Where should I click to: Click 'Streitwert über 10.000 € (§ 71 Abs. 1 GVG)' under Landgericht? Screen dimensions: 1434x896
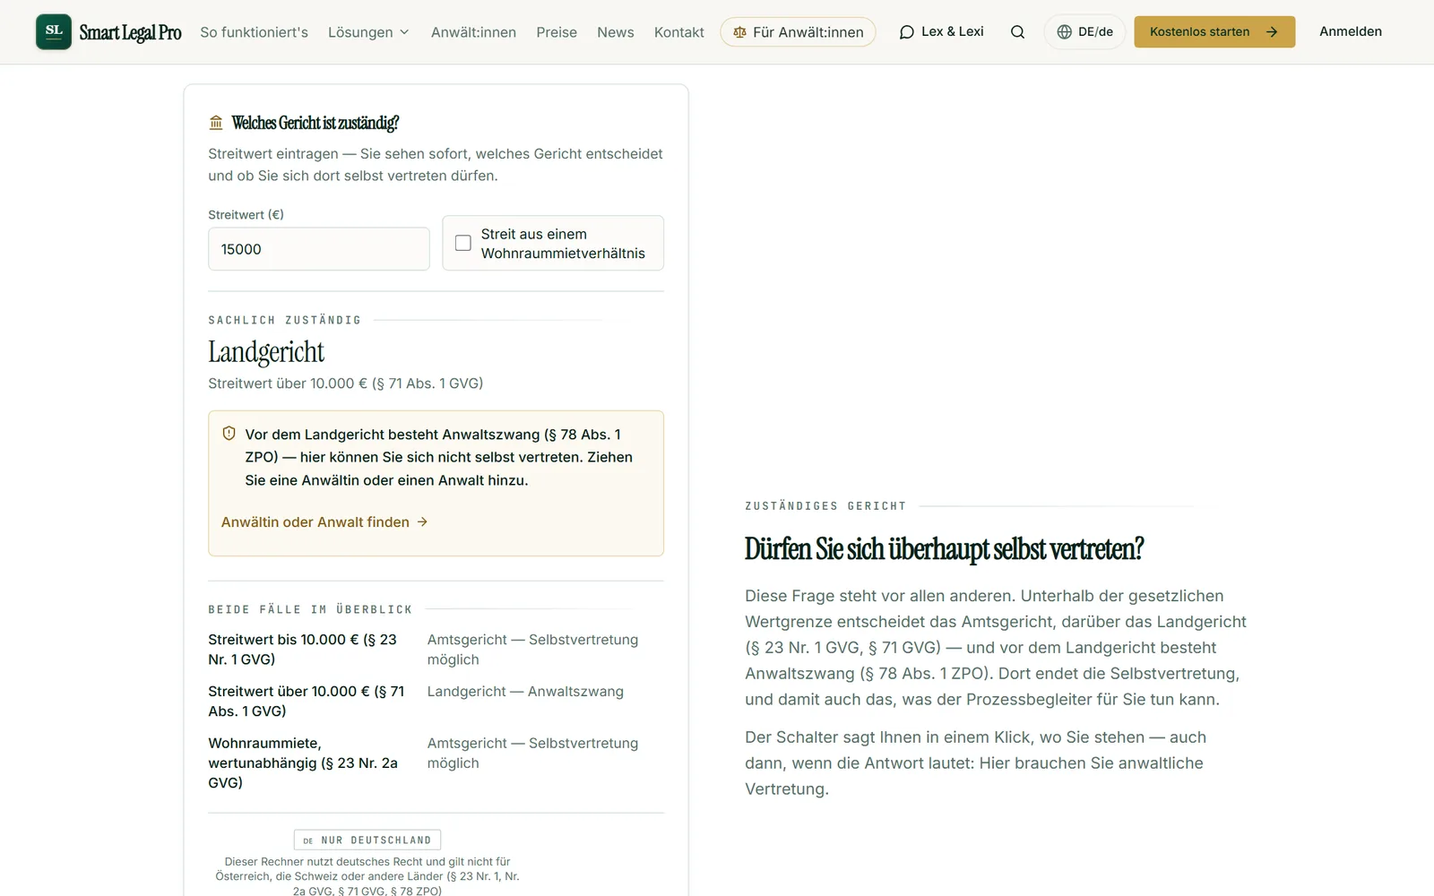(x=345, y=383)
